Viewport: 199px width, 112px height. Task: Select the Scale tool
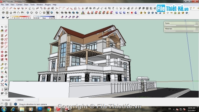pyautogui.click(x=2, y=59)
